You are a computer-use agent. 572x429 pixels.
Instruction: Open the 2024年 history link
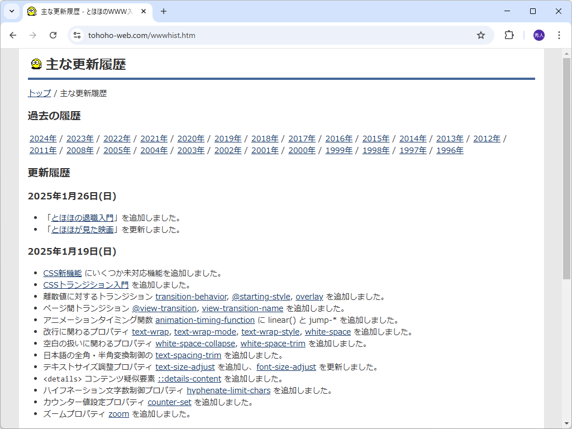(x=43, y=138)
